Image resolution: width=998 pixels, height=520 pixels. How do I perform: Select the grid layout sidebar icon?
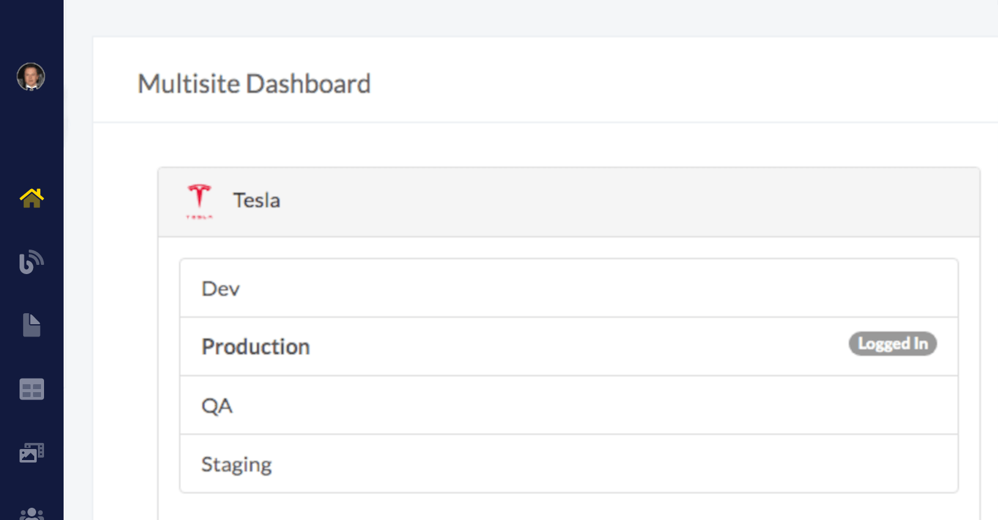(x=32, y=389)
